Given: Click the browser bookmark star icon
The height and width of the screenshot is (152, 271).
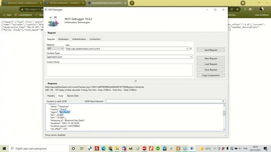Looking at the screenshot, I should 238,9.
